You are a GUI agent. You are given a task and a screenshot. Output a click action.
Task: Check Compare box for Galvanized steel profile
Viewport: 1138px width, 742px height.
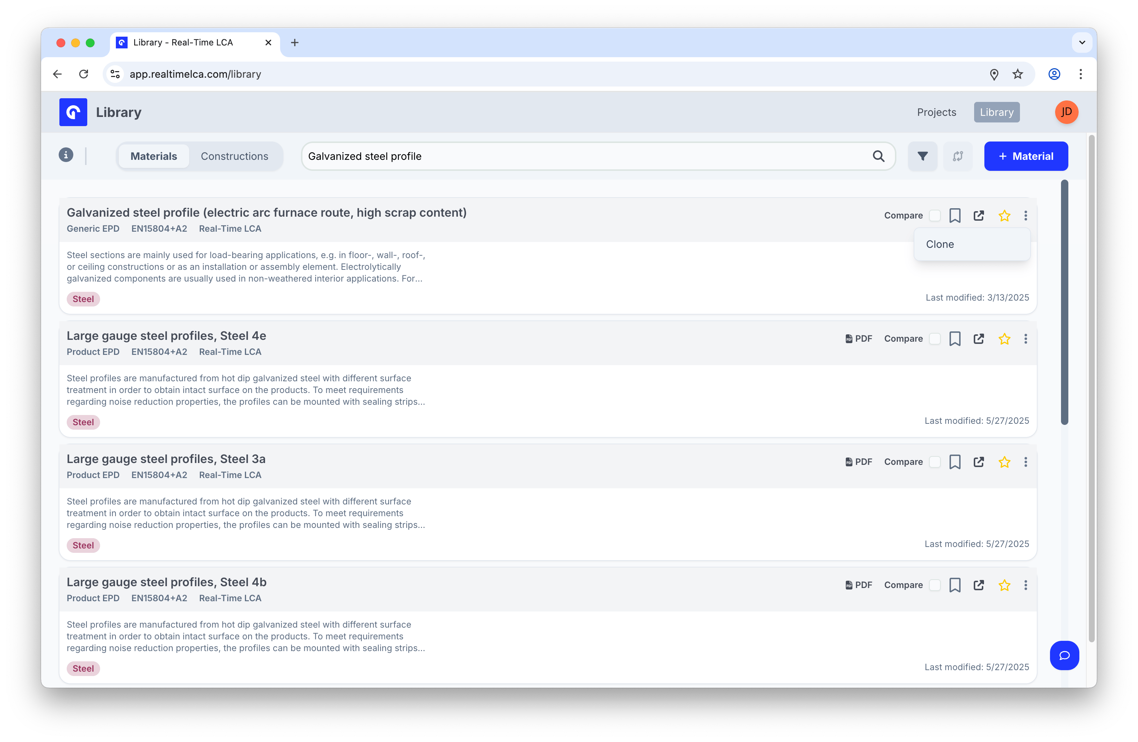935,216
